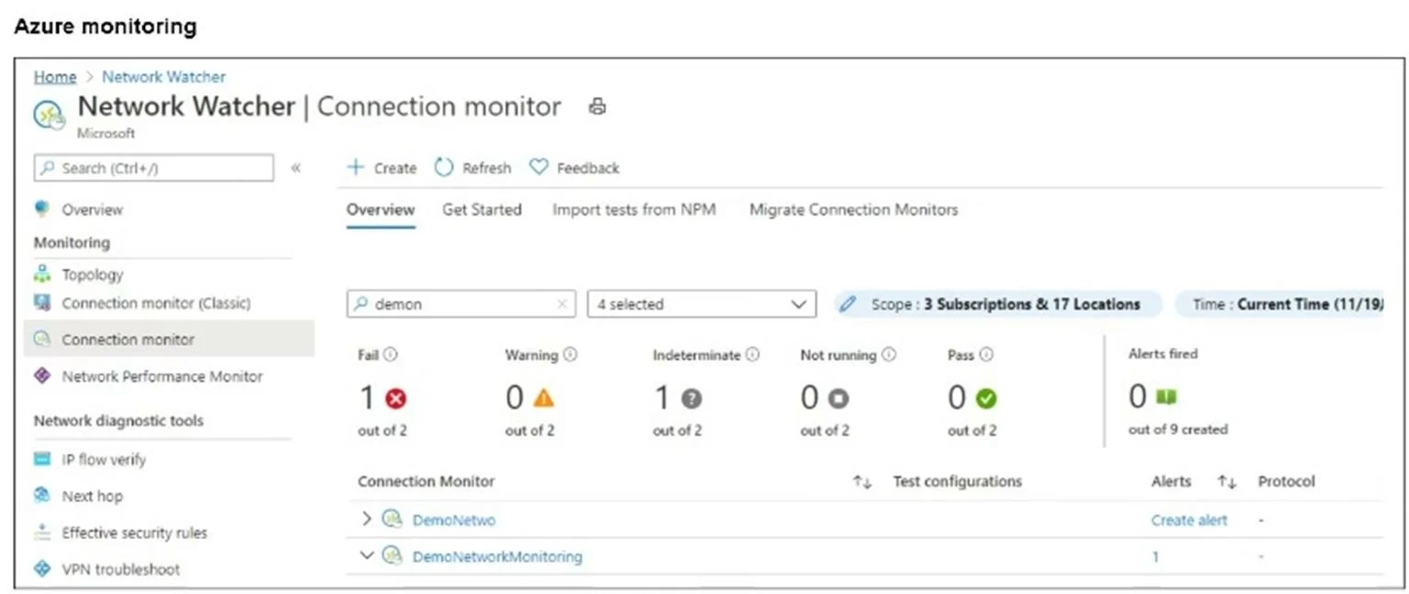Click the Network Performance Monitor diamond icon
Image resolution: width=1409 pixels, height=594 pixels.
[42, 376]
